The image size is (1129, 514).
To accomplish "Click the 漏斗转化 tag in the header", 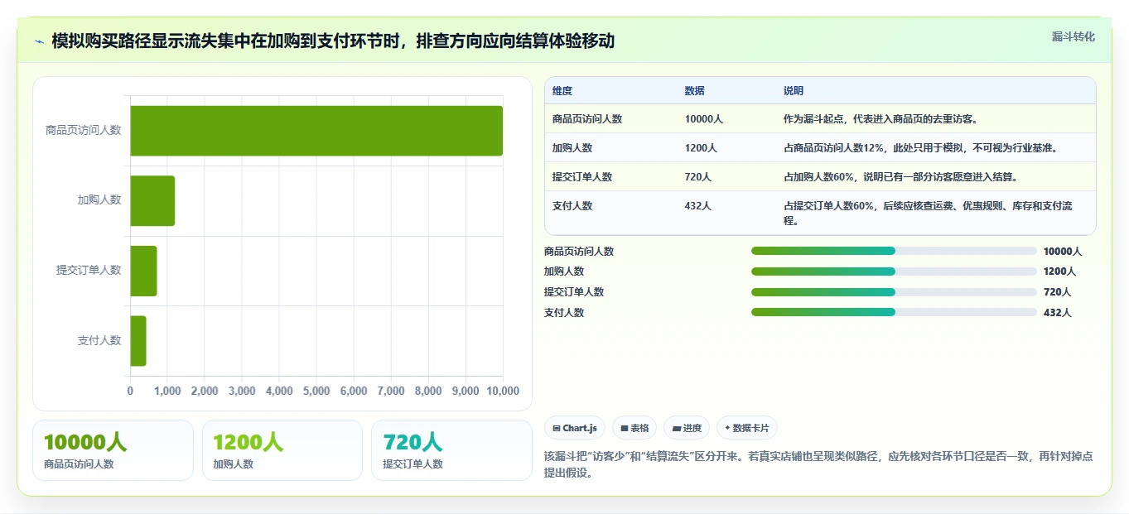I will pos(1074,37).
